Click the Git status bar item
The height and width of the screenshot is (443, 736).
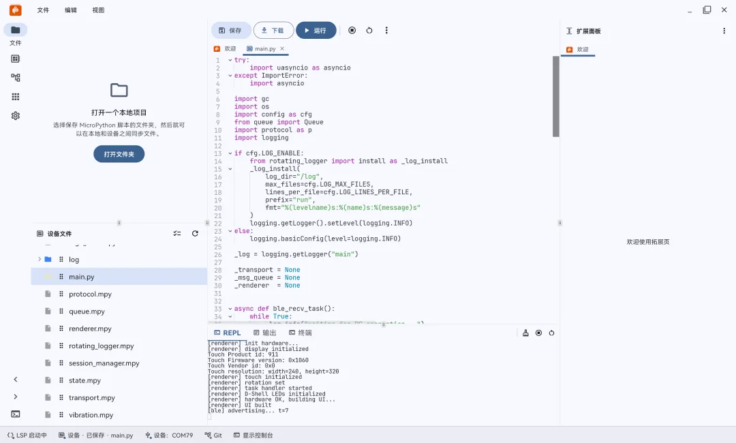(x=213, y=435)
